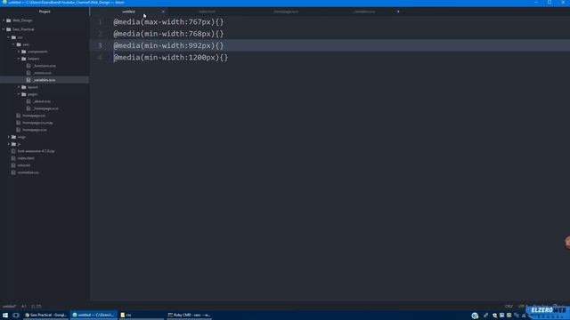The width and height of the screenshot is (570, 320).
Task: Click the imgs folder icon
Action: pos(14,137)
